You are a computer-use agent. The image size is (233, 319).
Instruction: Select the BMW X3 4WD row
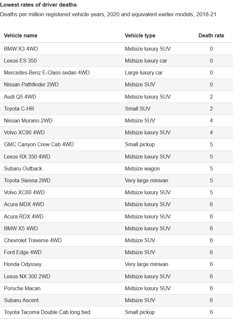pyautogui.click(x=21, y=49)
